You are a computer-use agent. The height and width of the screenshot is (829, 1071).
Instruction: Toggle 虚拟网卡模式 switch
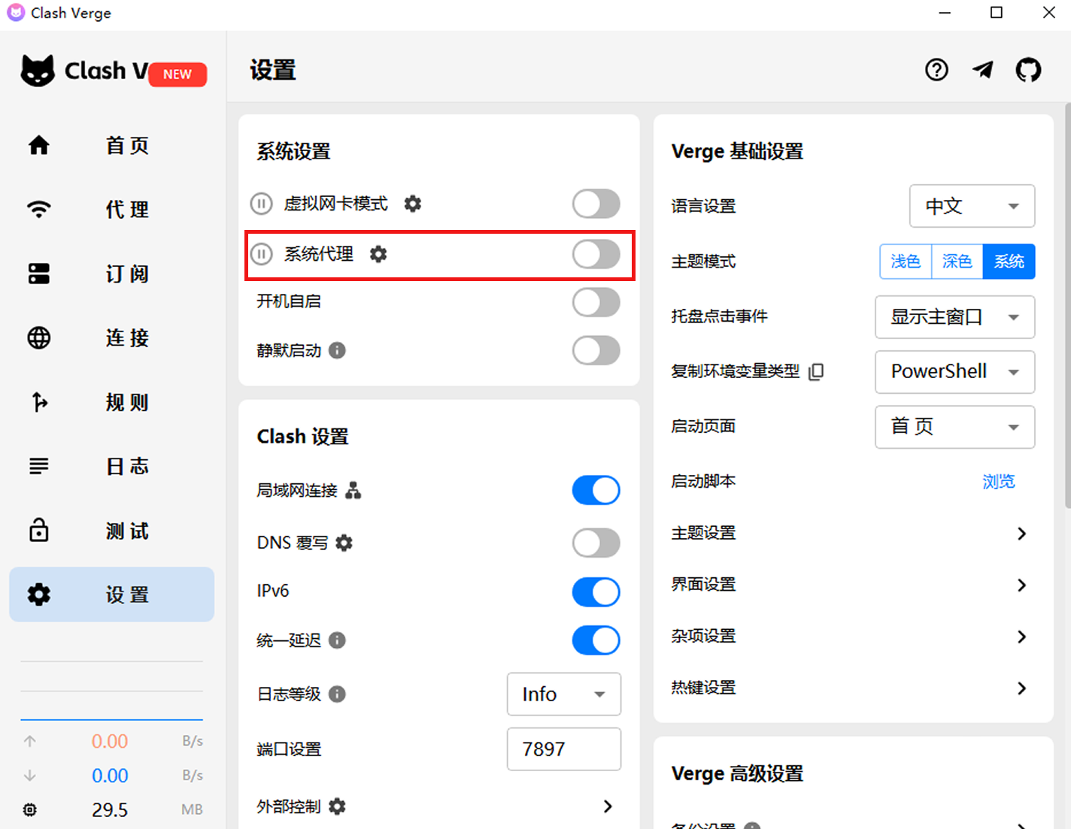coord(596,204)
